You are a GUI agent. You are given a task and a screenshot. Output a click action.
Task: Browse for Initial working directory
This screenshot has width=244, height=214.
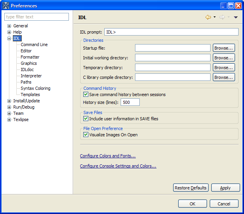coord(224,58)
